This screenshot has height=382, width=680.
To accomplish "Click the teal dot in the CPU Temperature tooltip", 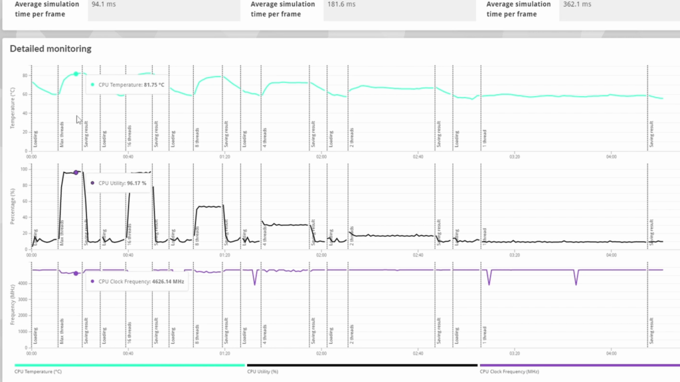I will [92, 84].
